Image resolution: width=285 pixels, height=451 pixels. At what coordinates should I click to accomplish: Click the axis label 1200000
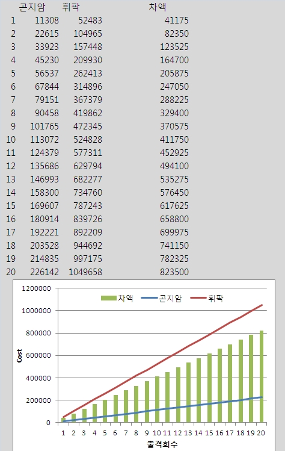(37, 288)
